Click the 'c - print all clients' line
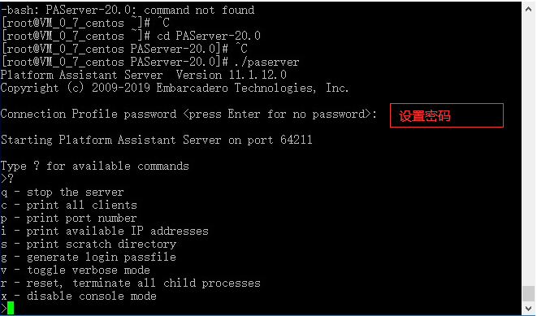The width and height of the screenshot is (537, 316). (x=69, y=206)
